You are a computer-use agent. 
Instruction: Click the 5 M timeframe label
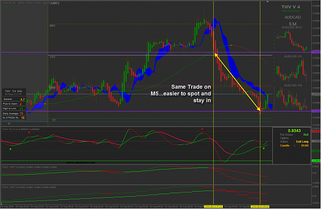click(x=293, y=24)
